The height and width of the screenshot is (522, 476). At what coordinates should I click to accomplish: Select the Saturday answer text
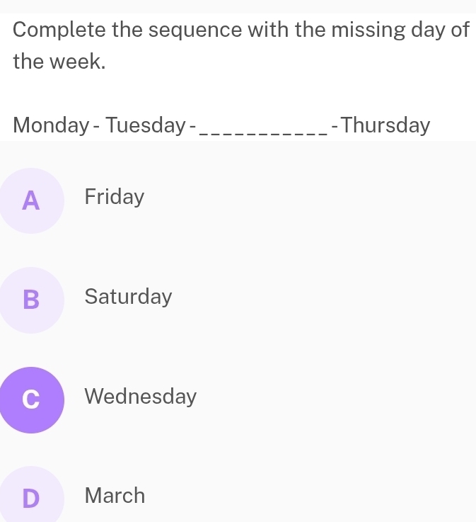click(128, 297)
